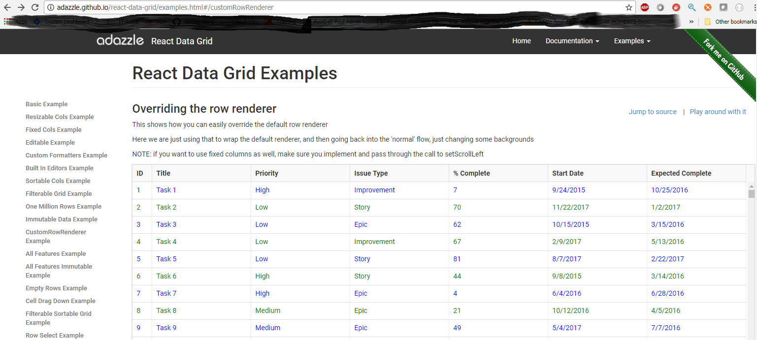Click the Jump to source link
757x340 pixels.
pyautogui.click(x=653, y=112)
